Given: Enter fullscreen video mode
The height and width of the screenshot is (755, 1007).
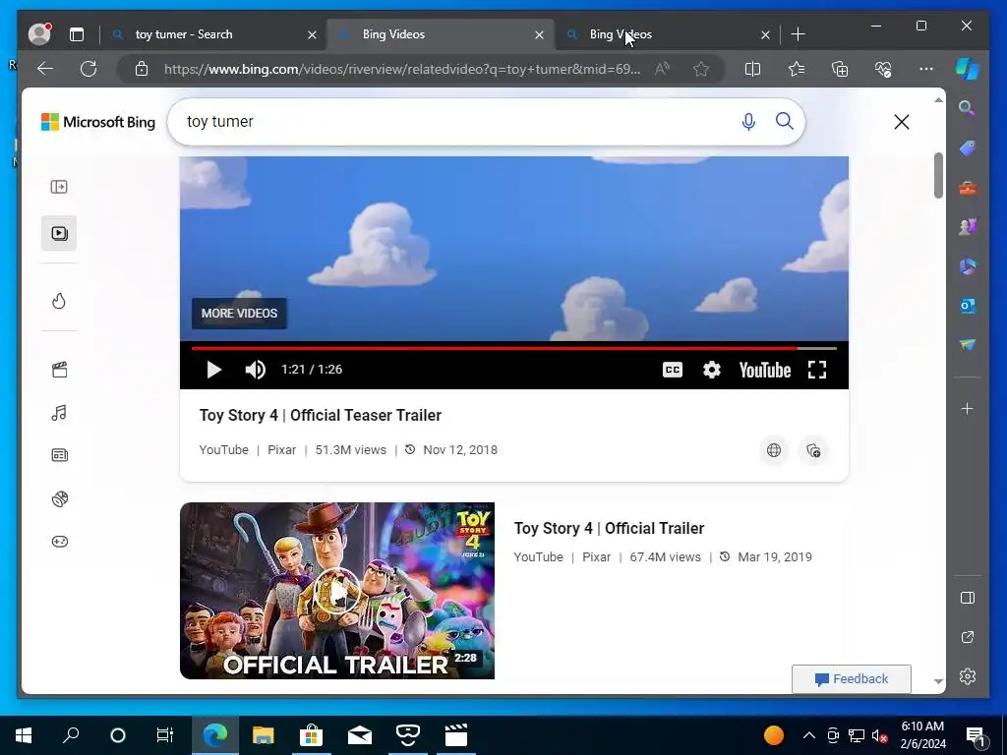Looking at the screenshot, I should tap(817, 370).
